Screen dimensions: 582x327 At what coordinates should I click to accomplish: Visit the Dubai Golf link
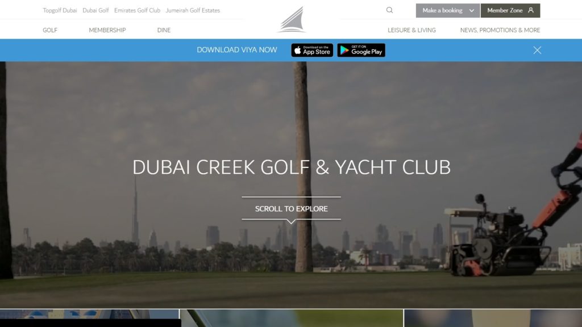click(x=95, y=10)
